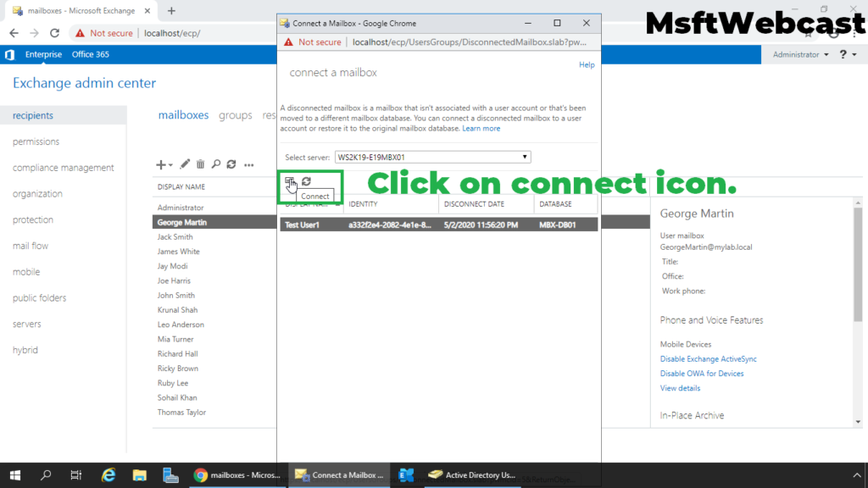Open Task View on the taskbar
Viewport: 868px width, 488px height.
pyautogui.click(x=75, y=475)
